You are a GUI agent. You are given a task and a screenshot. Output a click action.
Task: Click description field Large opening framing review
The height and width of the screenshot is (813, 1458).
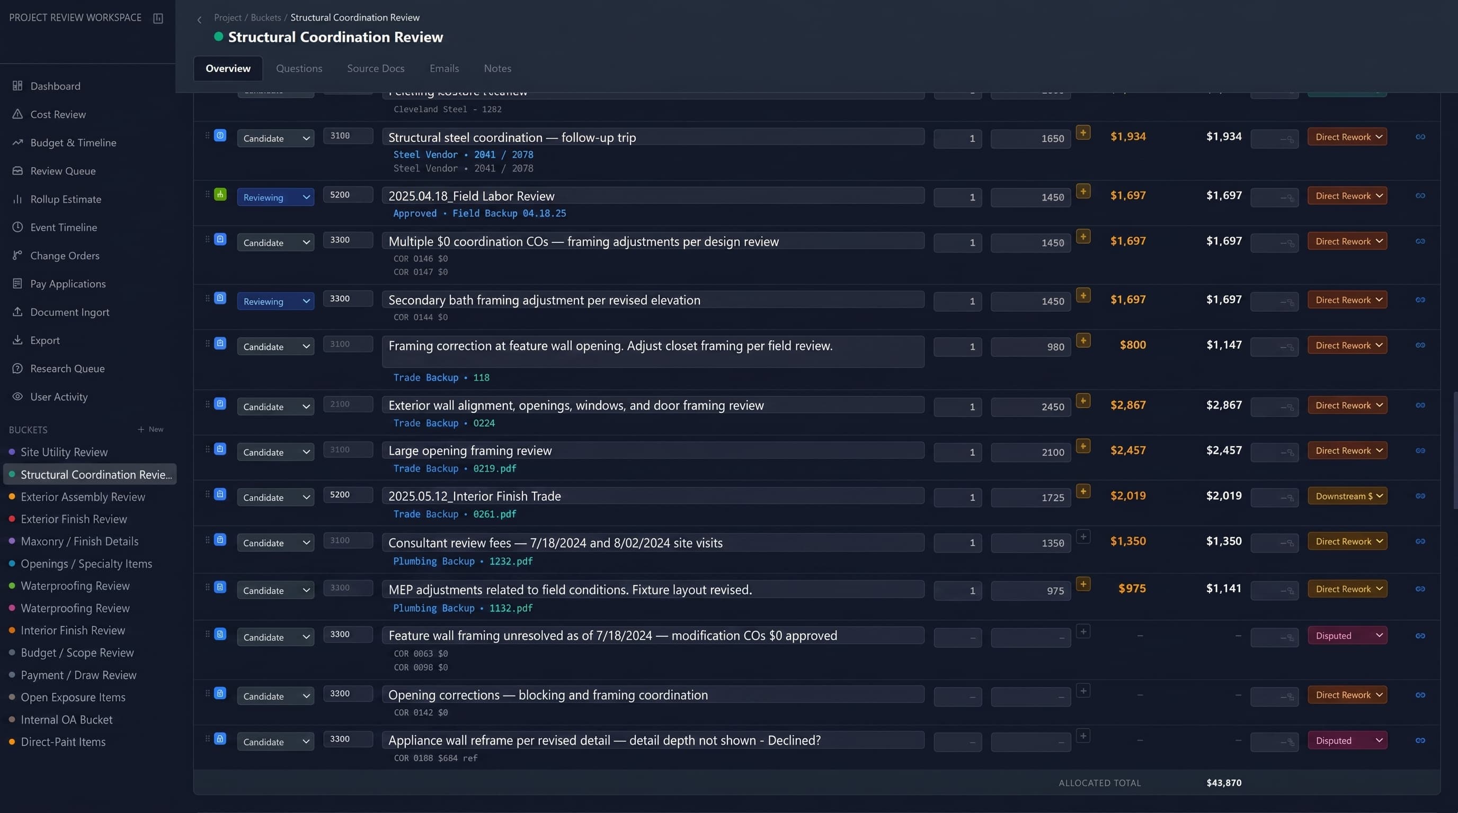pyautogui.click(x=653, y=450)
